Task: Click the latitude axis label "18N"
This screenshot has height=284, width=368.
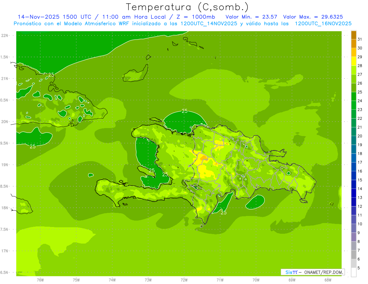Action: pos(5,208)
